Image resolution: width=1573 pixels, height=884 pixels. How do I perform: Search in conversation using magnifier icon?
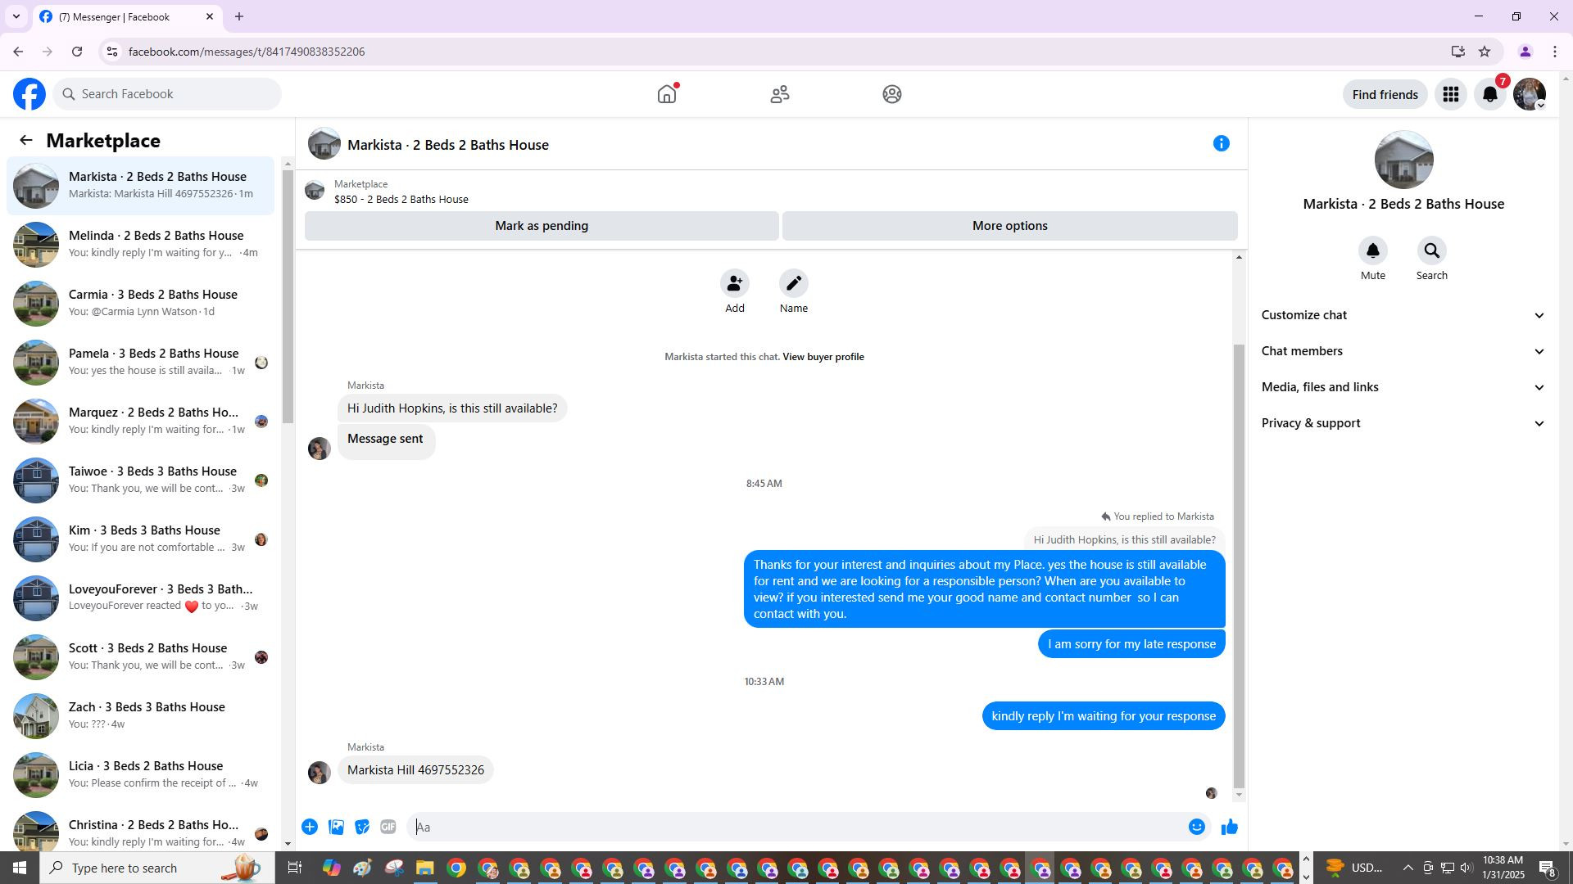tap(1432, 250)
